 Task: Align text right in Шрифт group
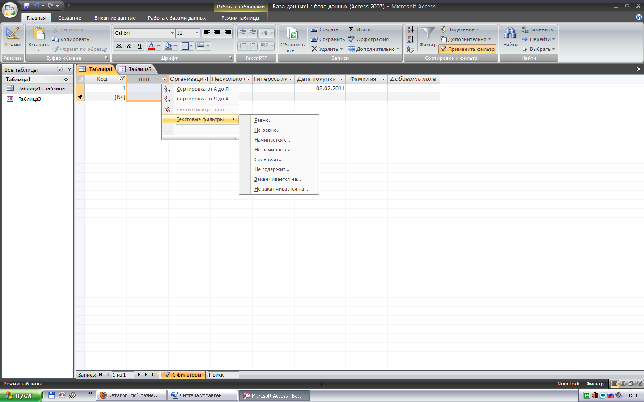coord(228,33)
